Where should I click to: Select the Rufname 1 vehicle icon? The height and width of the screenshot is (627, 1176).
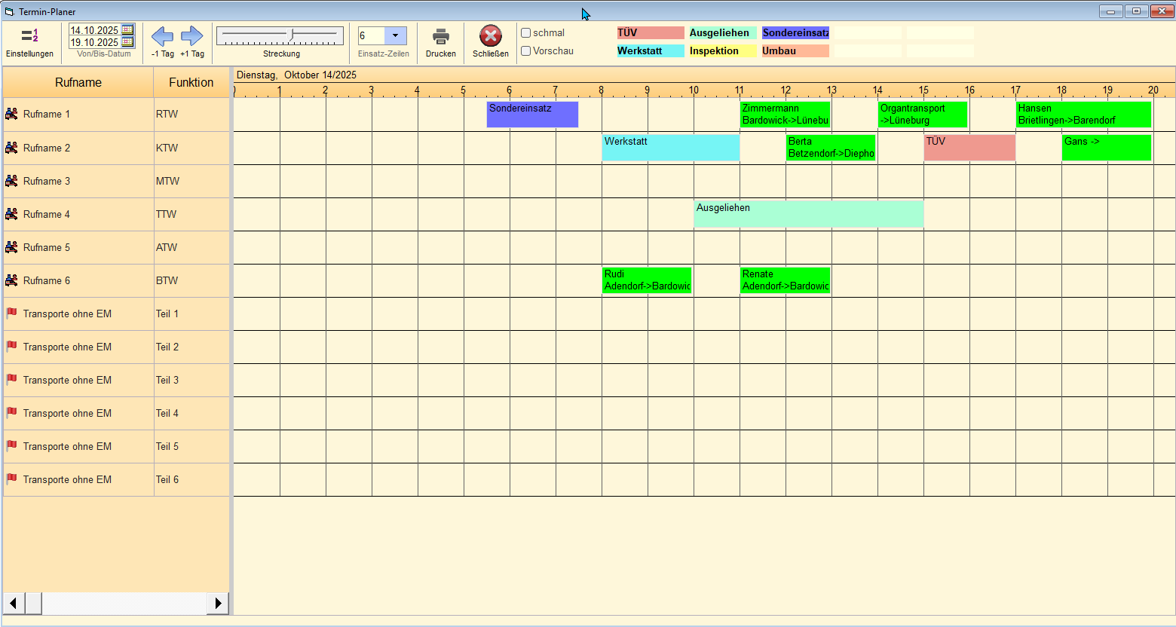pyautogui.click(x=11, y=115)
